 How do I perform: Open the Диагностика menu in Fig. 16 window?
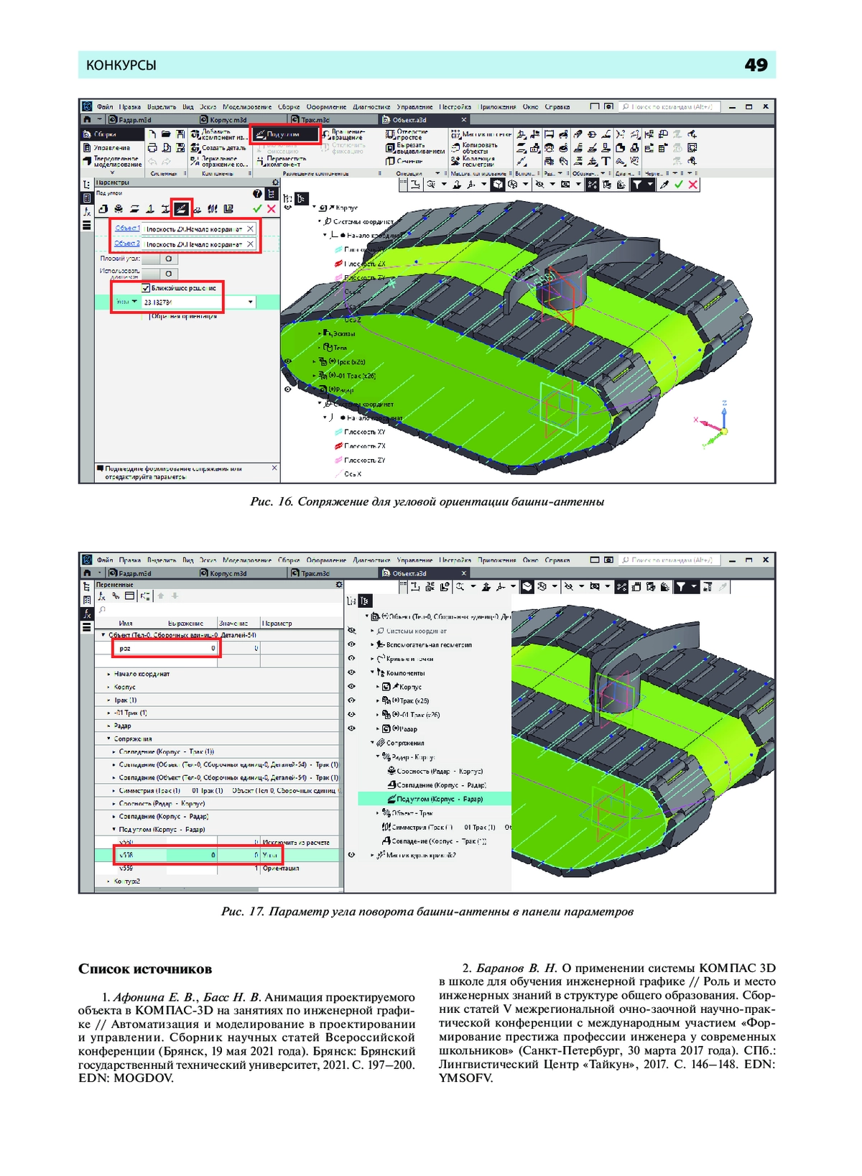pos(371,107)
